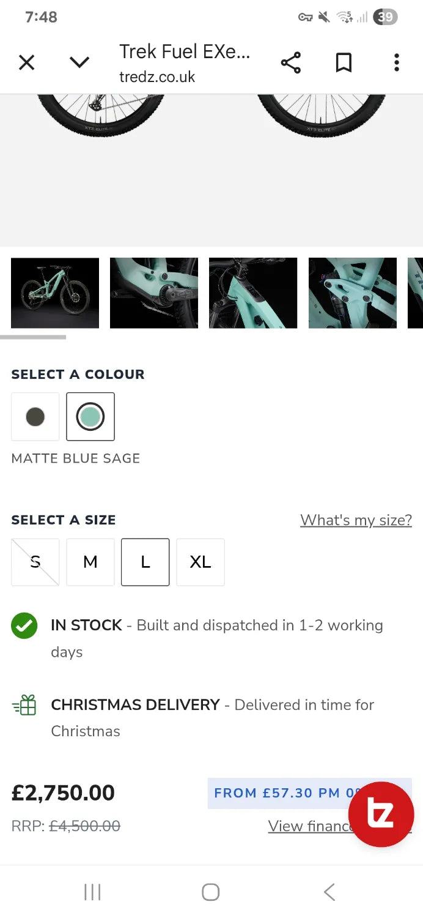Open the three-dot overflow menu
The width and height of the screenshot is (423, 918).
click(397, 62)
